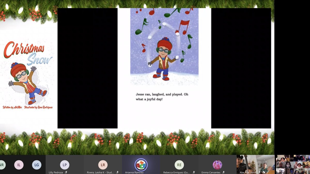Click 'Written by AbeMac' credit on cover
310x174 pixels.
click(x=13, y=107)
